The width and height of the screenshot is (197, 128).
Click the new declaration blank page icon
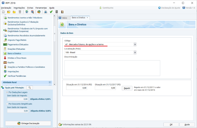(3, 12)
